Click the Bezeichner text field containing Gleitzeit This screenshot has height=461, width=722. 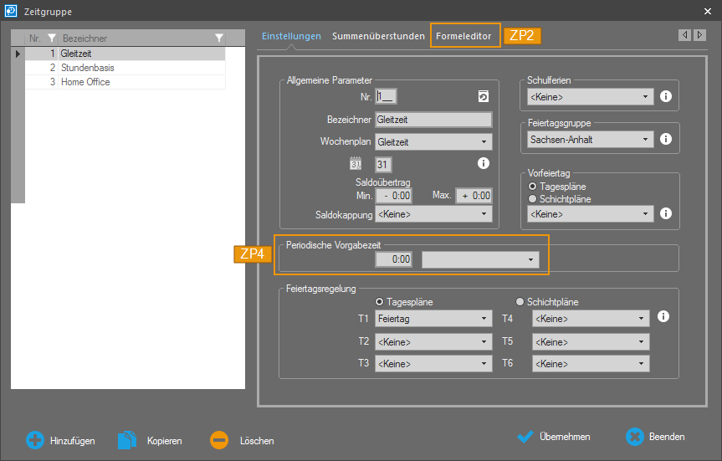433,120
